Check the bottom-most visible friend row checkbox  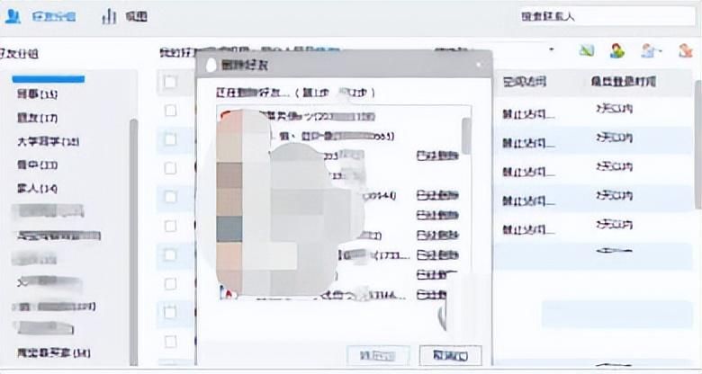tap(170, 342)
